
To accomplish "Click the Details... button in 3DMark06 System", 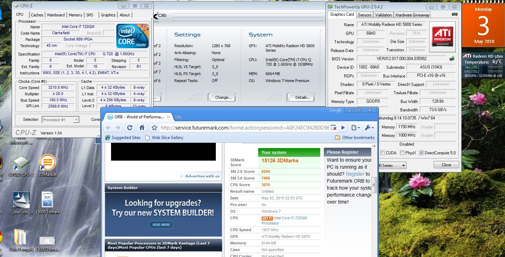I will [x=301, y=97].
